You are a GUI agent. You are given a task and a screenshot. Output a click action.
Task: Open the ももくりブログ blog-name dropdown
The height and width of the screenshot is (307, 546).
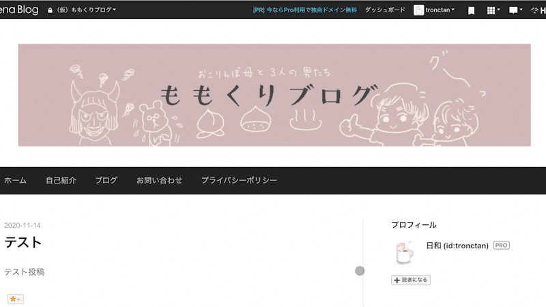click(87, 10)
